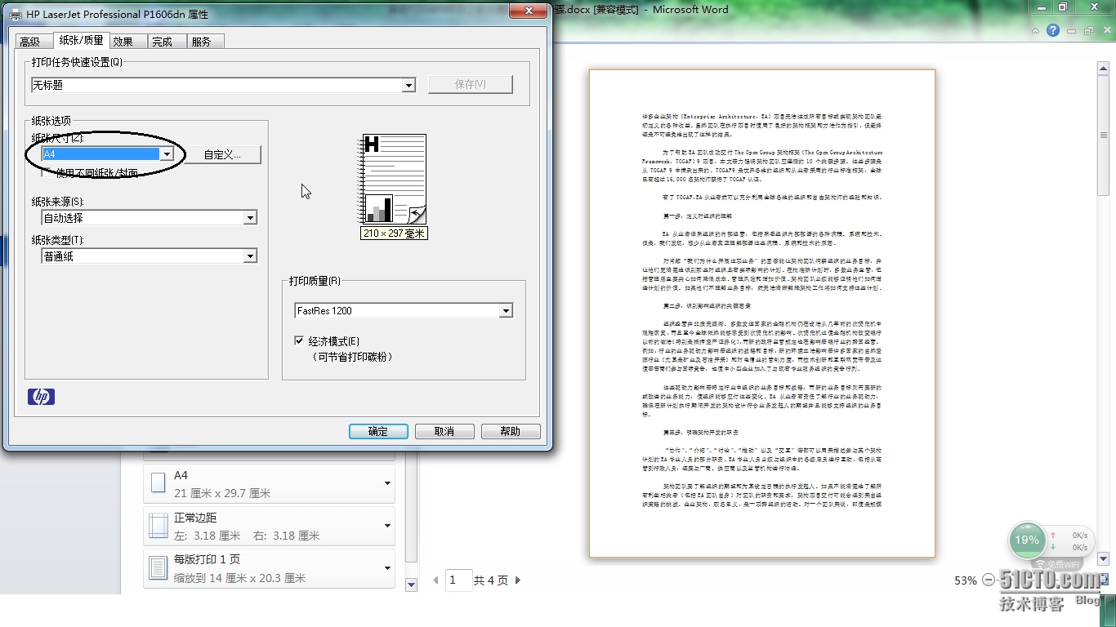
Task: Click the pages-per-sheet icon in Word
Action: point(158,569)
